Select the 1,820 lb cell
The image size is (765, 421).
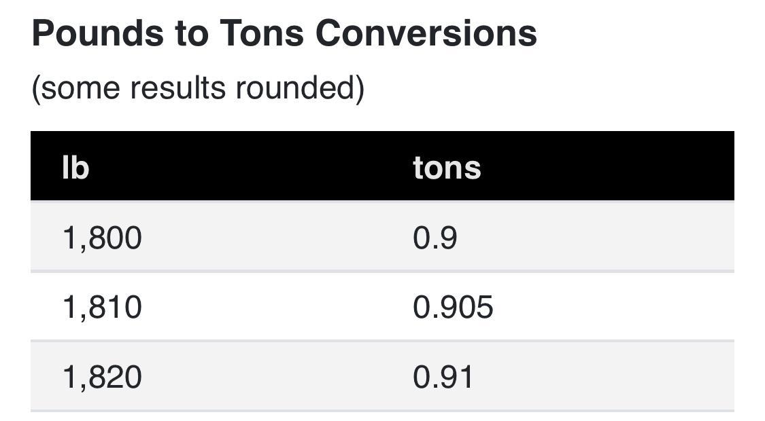pyautogui.click(x=102, y=377)
